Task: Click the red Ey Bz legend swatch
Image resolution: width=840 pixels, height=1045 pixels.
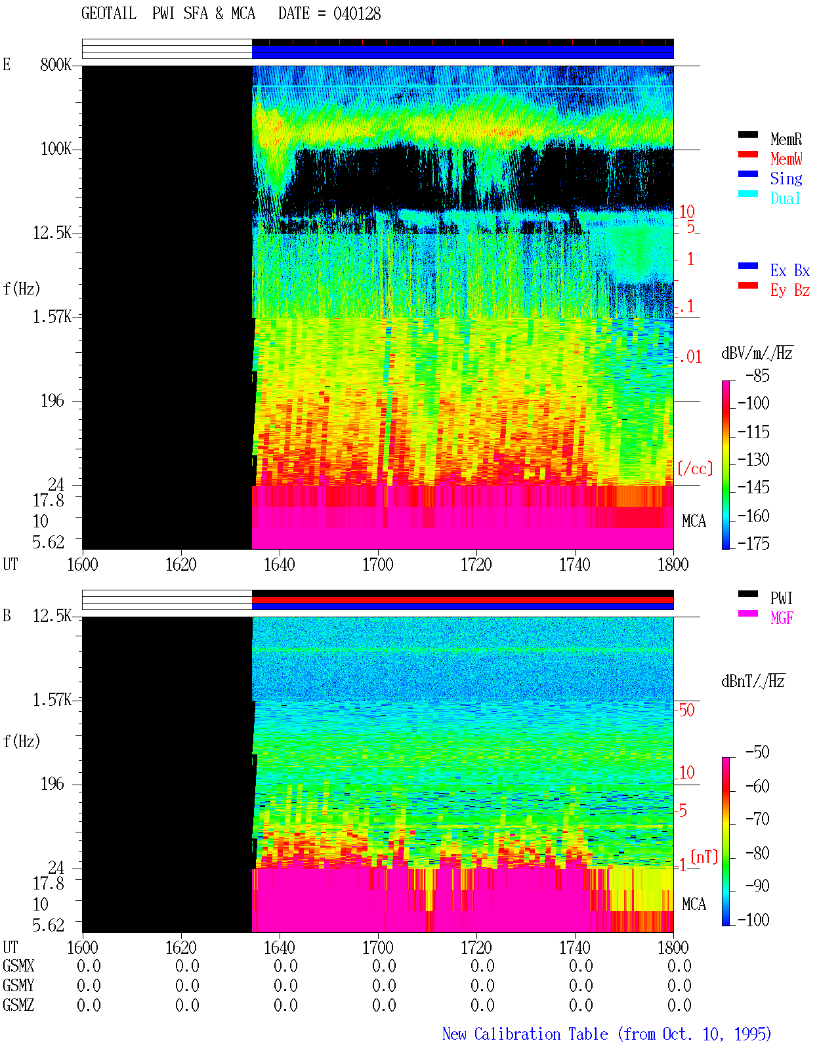Action: pos(748,285)
